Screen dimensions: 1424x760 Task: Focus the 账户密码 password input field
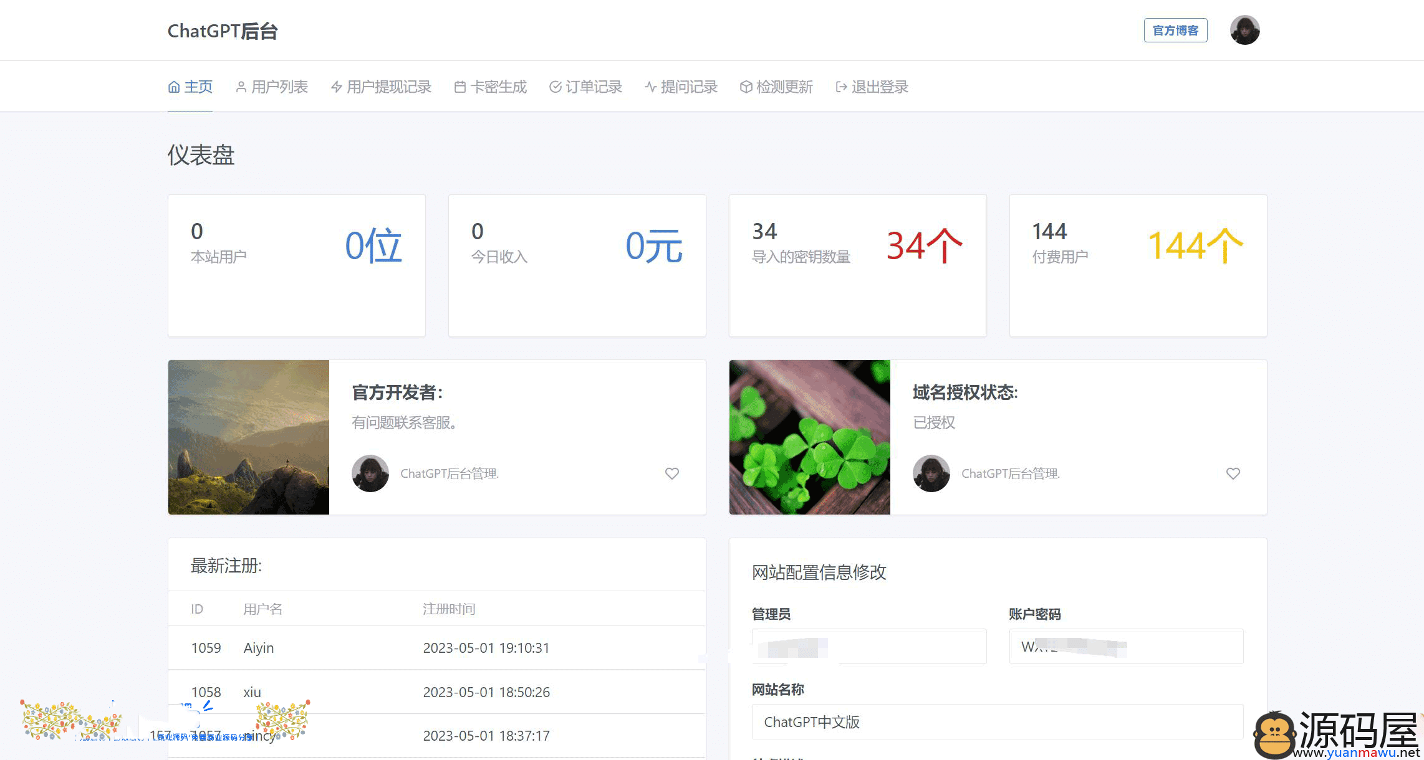(1126, 647)
